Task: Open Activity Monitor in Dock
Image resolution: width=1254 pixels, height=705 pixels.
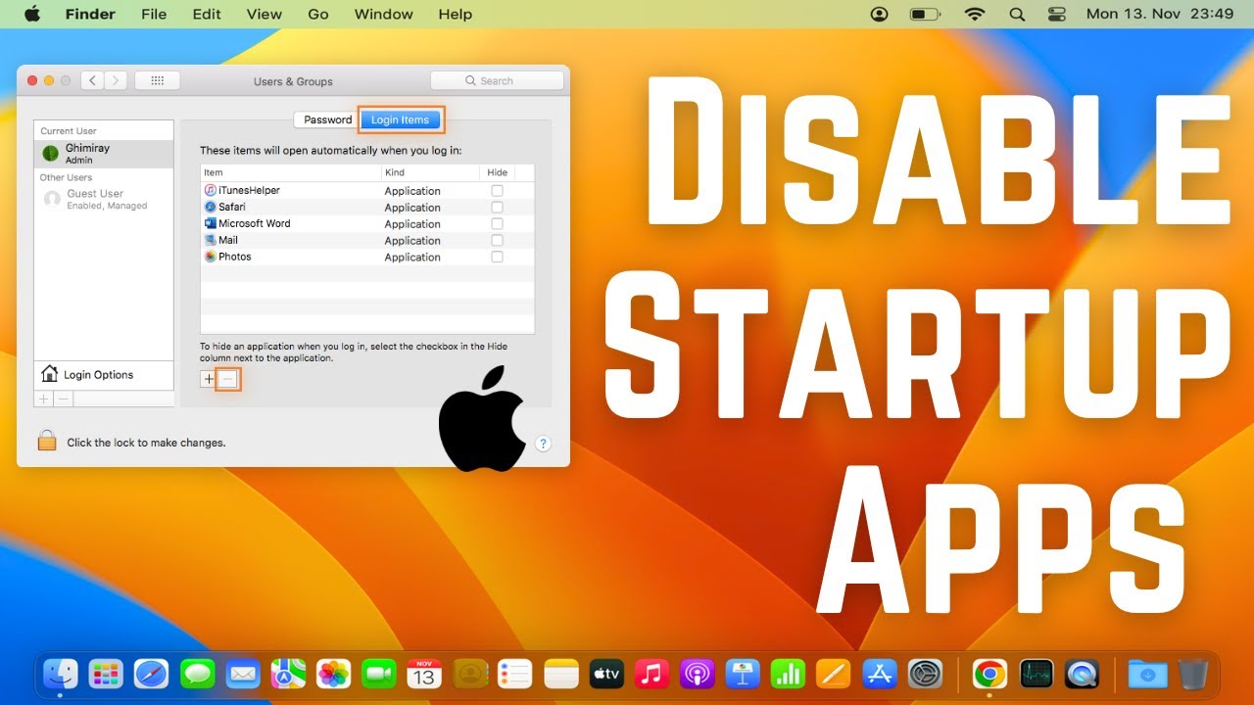Action: pyautogui.click(x=1036, y=674)
